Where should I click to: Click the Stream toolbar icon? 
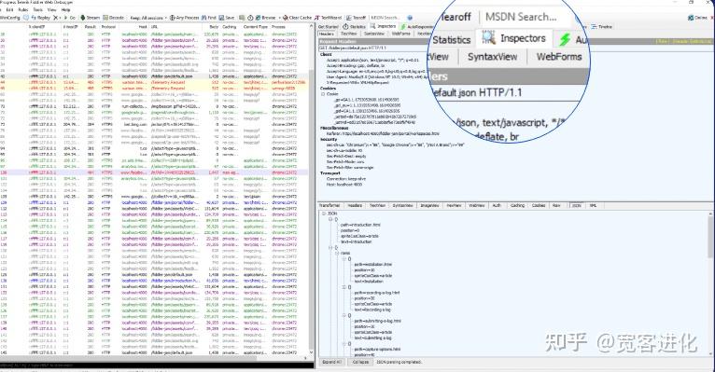[x=82, y=18]
